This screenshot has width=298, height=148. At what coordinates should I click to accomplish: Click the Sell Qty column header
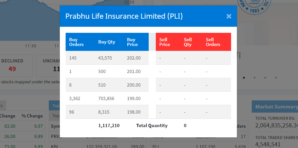click(188, 42)
